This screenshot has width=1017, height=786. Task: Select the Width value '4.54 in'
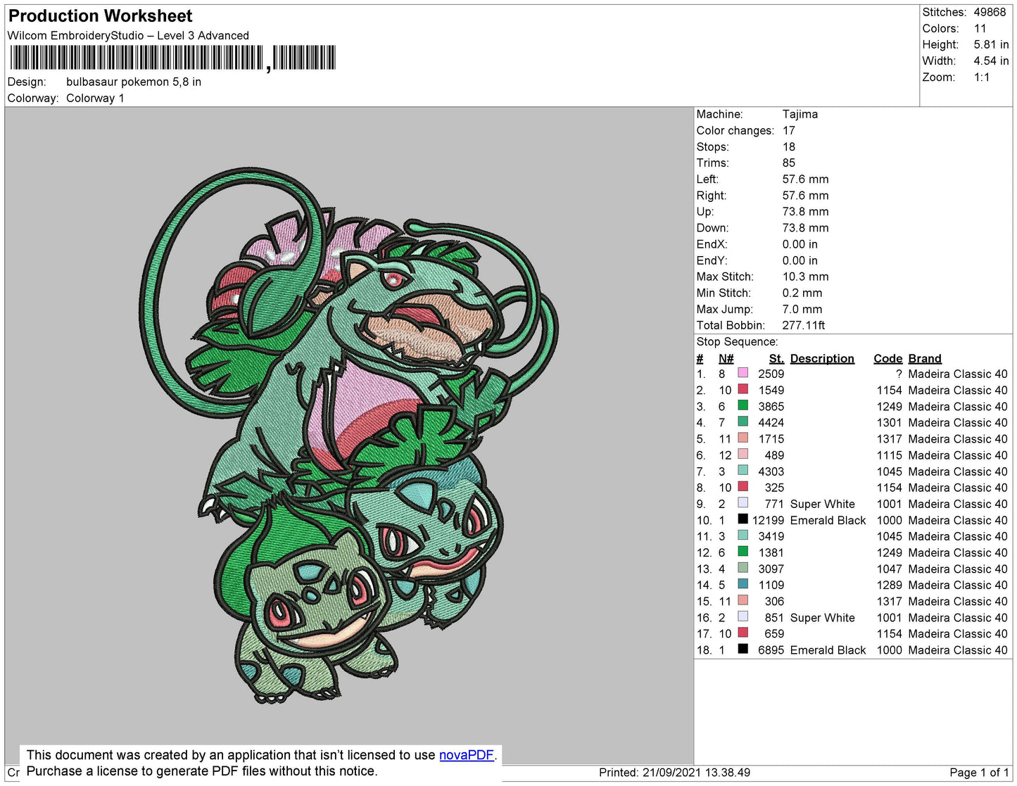click(991, 61)
